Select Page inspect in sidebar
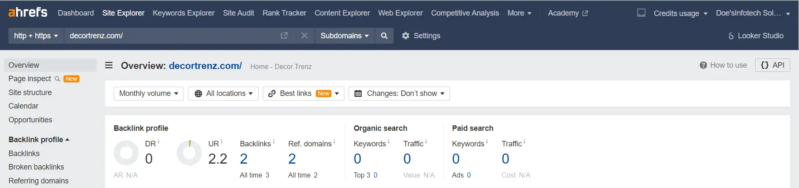The image size is (799, 188). click(29, 79)
